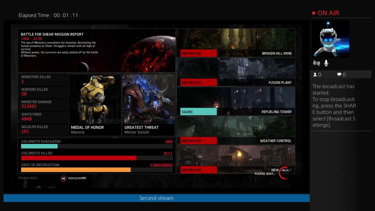Image resolution: width=375 pixels, height=211 pixels.
Task: Click the Second stream title bar
Action: click(156, 198)
